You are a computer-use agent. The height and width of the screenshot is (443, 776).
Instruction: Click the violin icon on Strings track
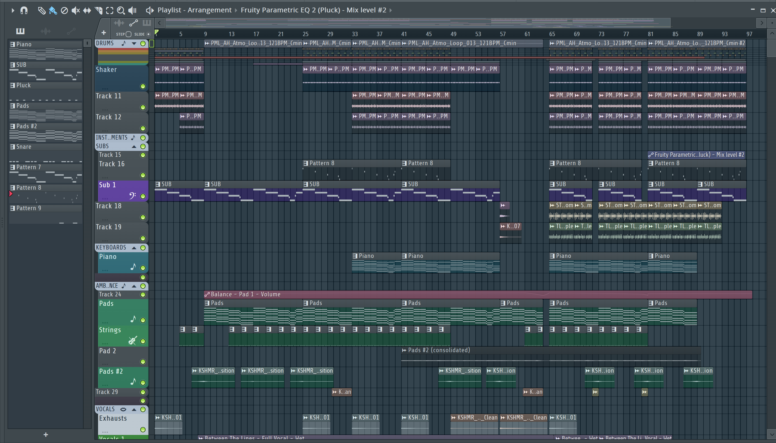point(132,340)
